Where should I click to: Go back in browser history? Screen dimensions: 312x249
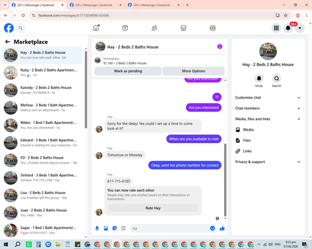click(6, 16)
